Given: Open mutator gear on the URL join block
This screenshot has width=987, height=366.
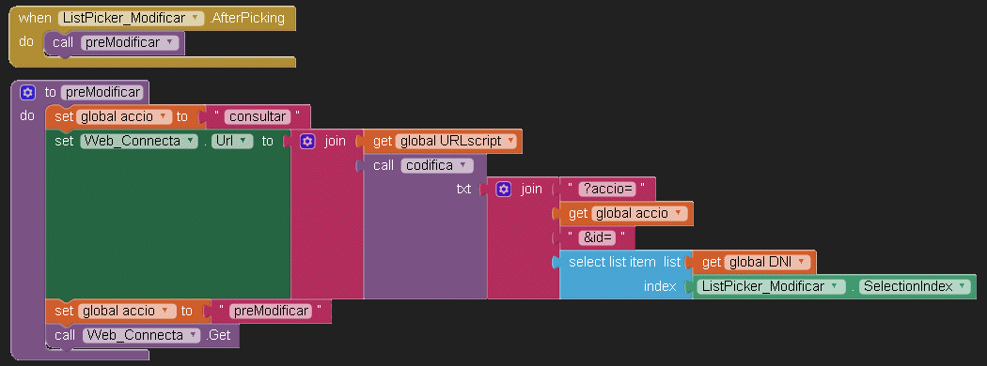Looking at the screenshot, I should pos(306,141).
